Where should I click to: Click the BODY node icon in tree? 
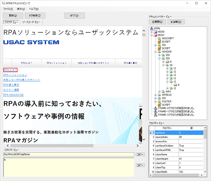click(x=155, y=35)
